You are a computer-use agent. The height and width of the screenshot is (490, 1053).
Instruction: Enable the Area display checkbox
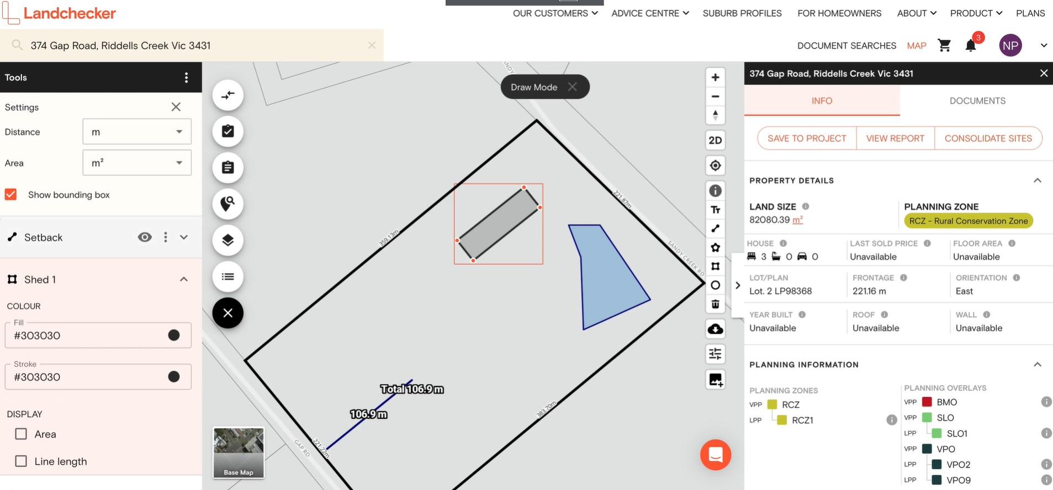pos(21,434)
